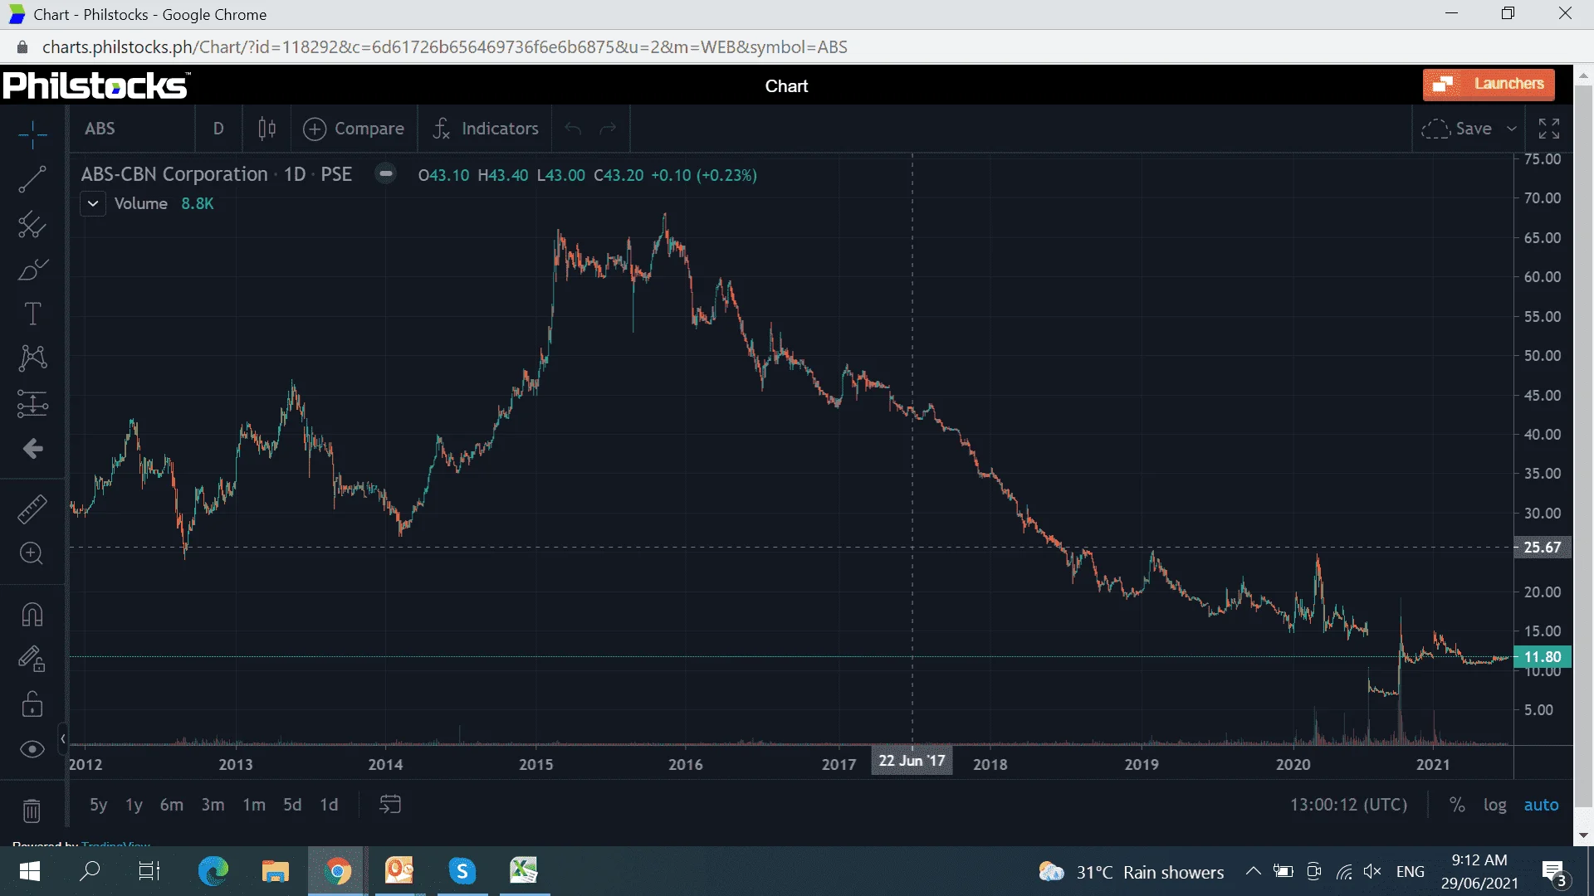The width and height of the screenshot is (1594, 896).
Task: View site security lock information
Action: pyautogui.click(x=22, y=47)
